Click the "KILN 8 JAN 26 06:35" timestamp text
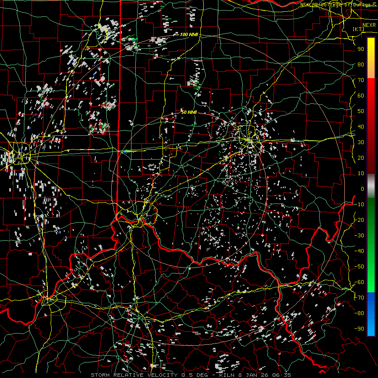The image size is (378, 378). coord(255,375)
